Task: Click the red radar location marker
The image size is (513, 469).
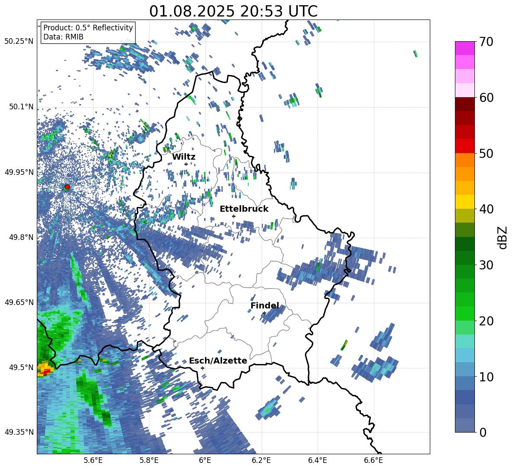Action: [x=67, y=187]
